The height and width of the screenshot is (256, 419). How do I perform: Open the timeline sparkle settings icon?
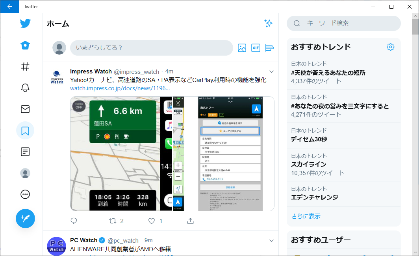[x=269, y=23]
